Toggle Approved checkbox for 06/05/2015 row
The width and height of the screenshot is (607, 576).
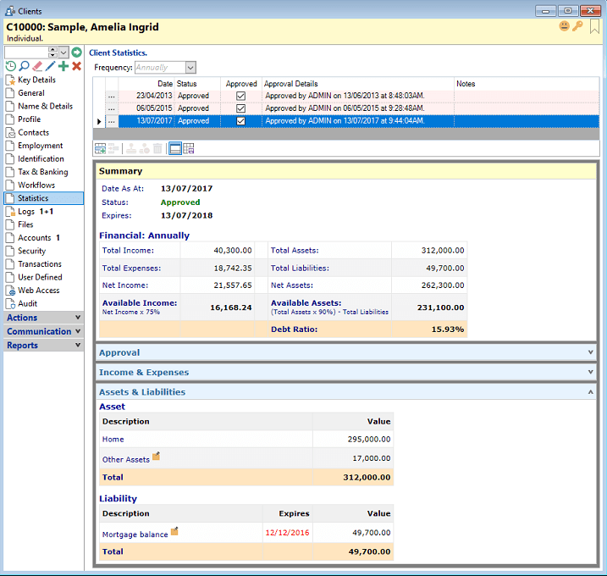240,108
